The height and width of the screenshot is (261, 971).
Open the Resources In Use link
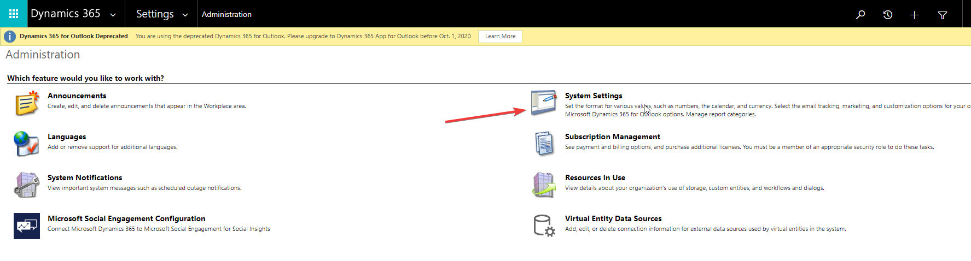pos(595,177)
